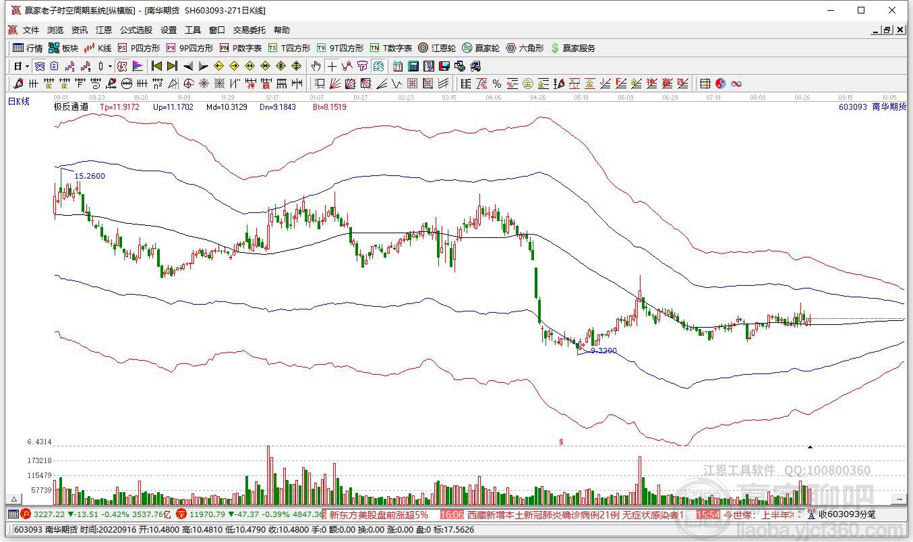Toggle the hand pan tool

coord(316,66)
